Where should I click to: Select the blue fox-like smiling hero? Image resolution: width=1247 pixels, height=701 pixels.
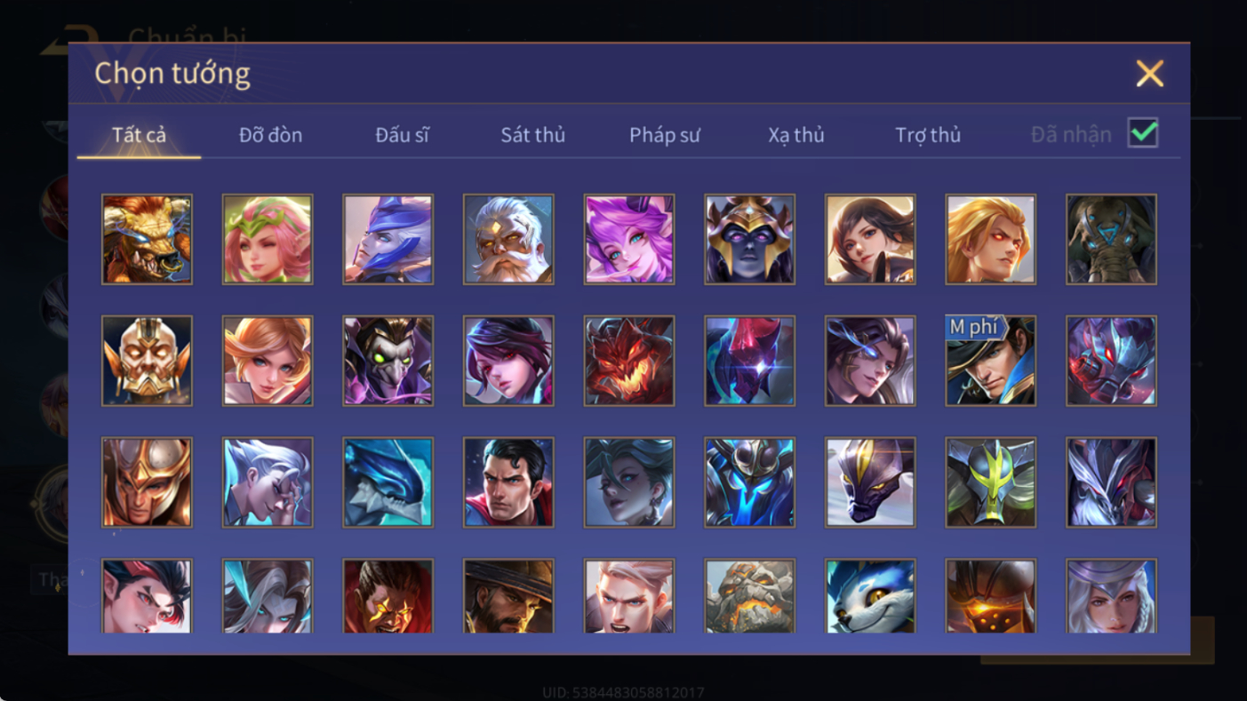tap(870, 595)
